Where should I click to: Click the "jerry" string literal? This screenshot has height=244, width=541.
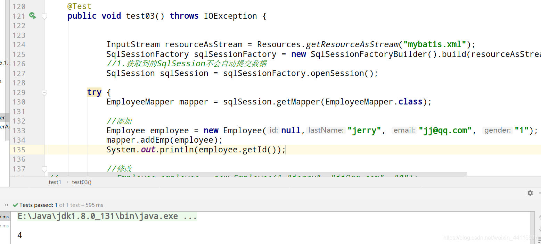point(364,131)
